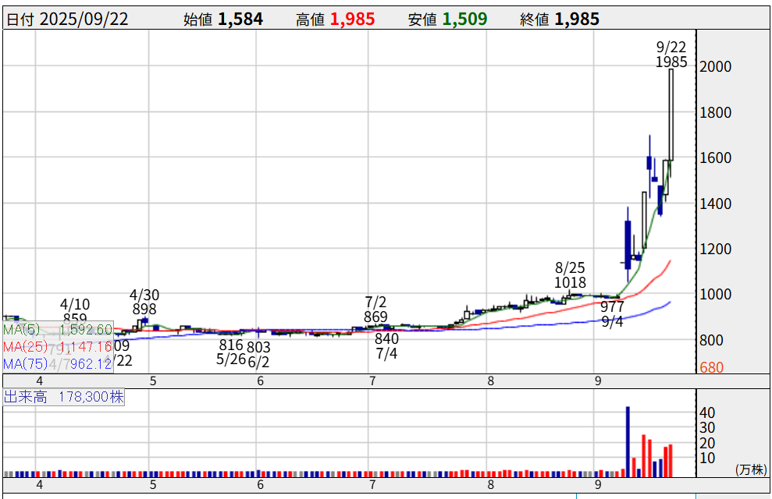Screen dimensions: 772x499
Task: Click month 5 label under the price chart
Action: click(153, 381)
